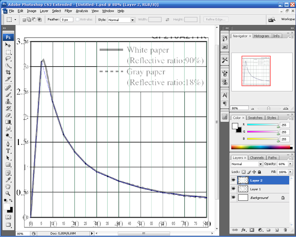Expand the layer Opacity slider arrow

click(x=290, y=164)
